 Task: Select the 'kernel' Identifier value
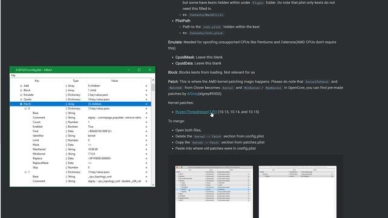[x=92, y=136]
